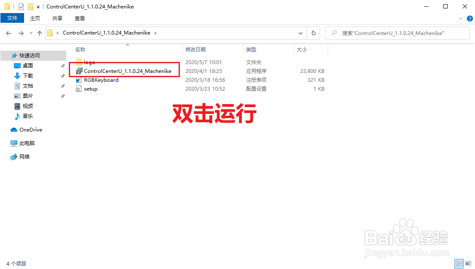The image size is (475, 269).
Task: Switch to the 共享 ribbon tab
Action: click(57, 19)
